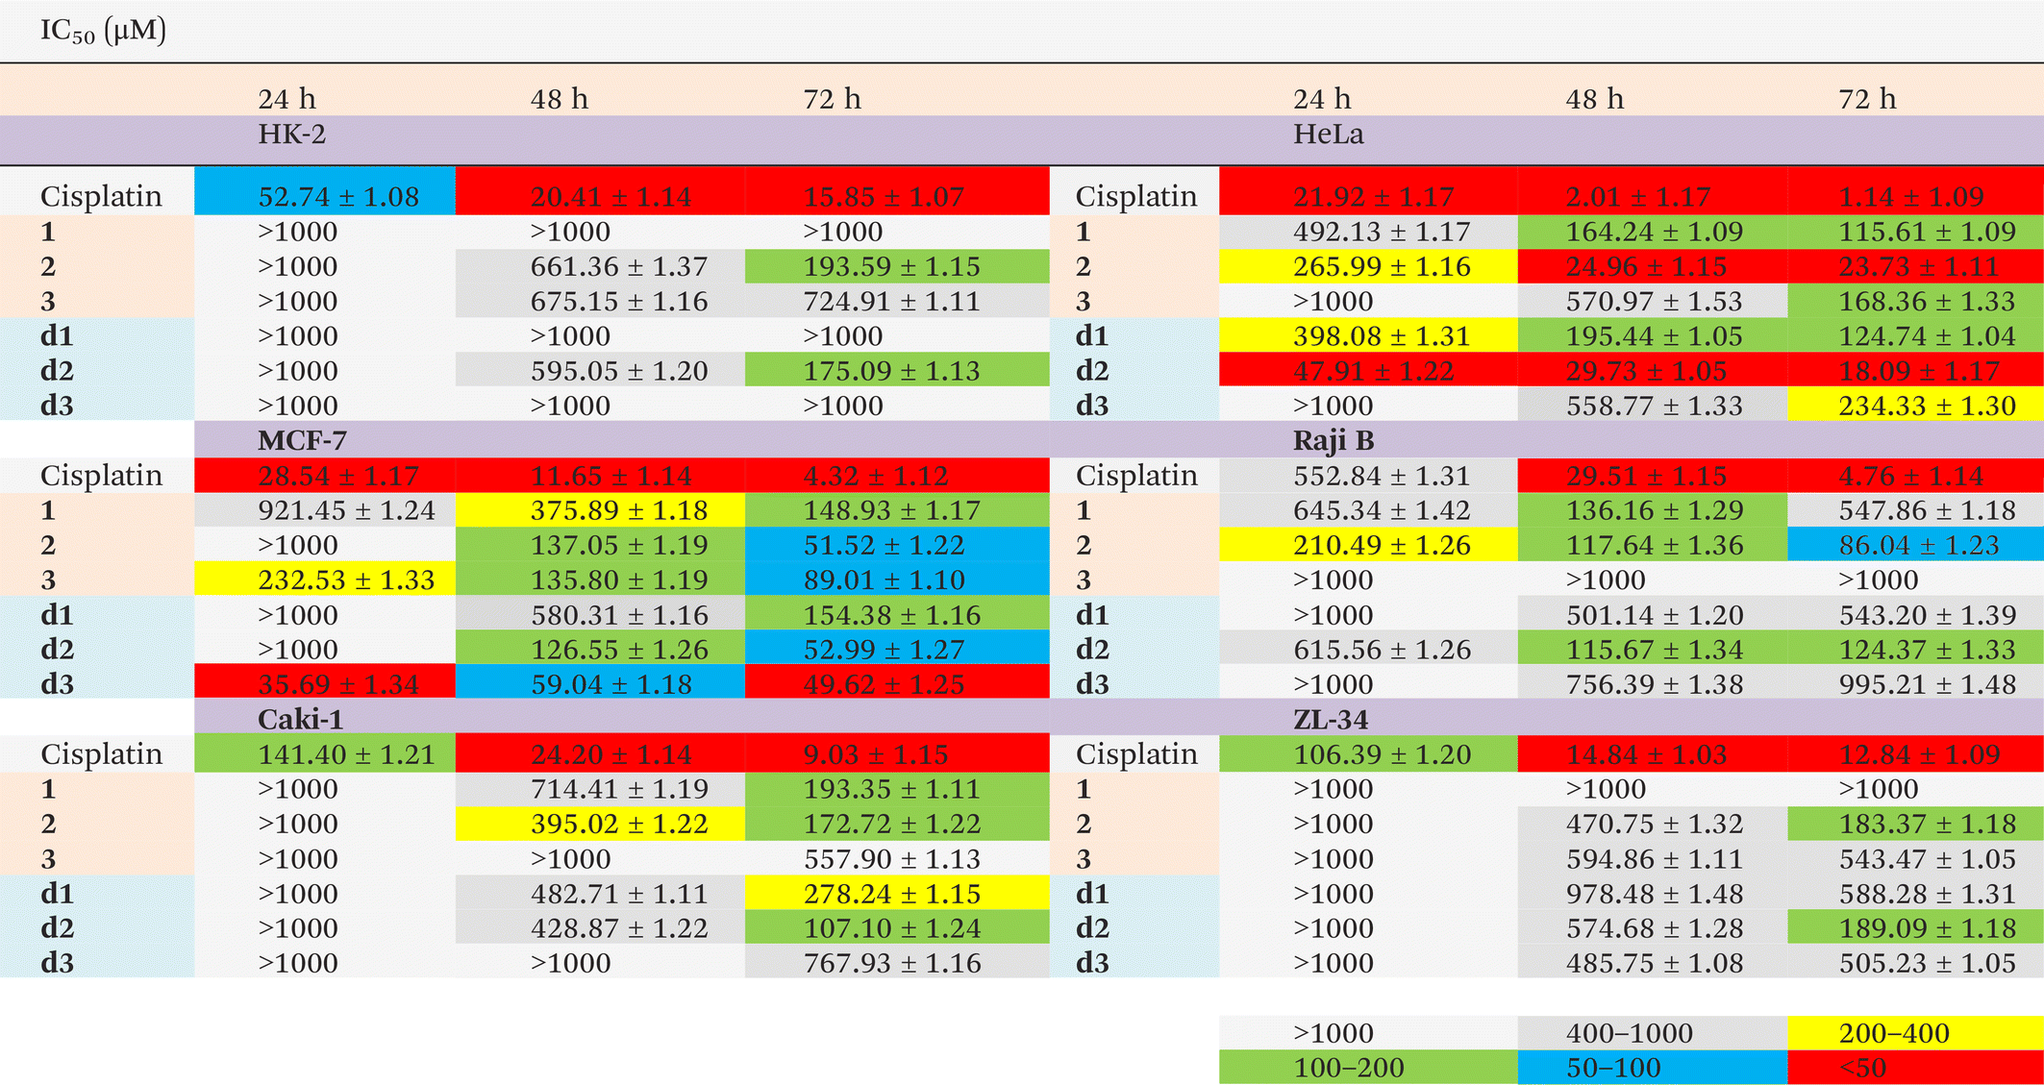Select the yellow cell 234.33 ± 1.30

pos(1916,405)
